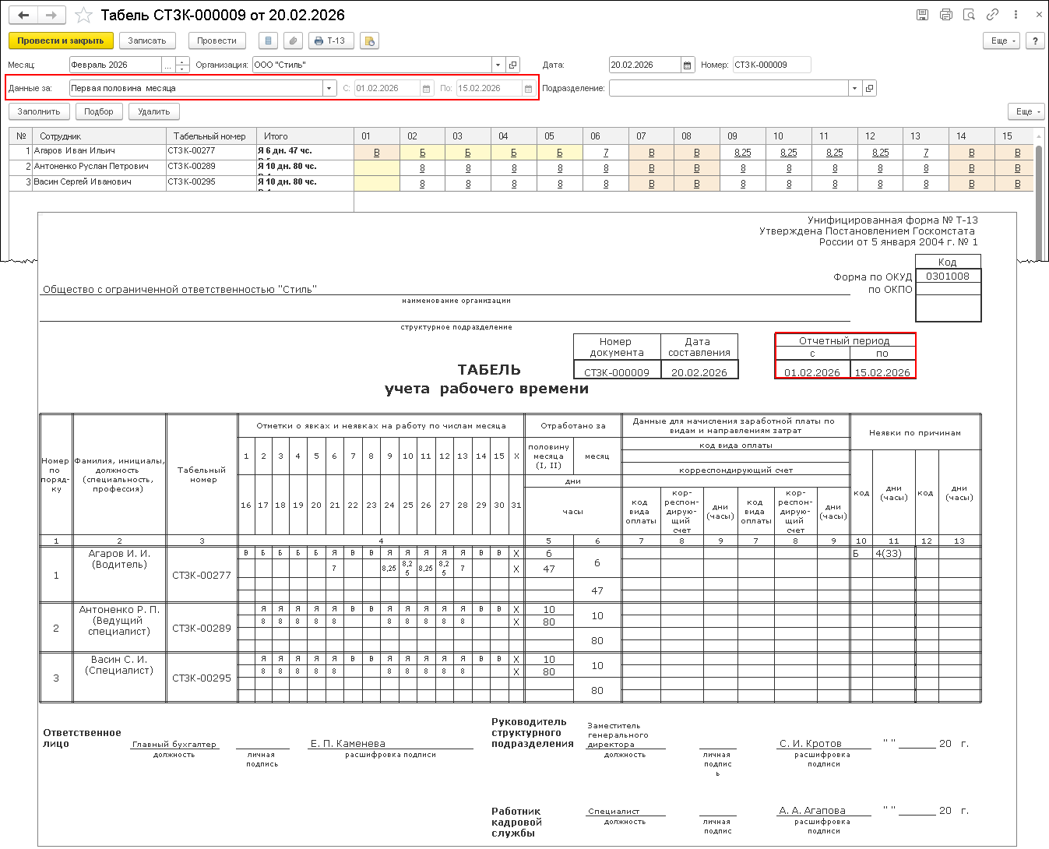Open the three-dot menu in the title bar
Screen dimensions: 1049x849
1016,15
